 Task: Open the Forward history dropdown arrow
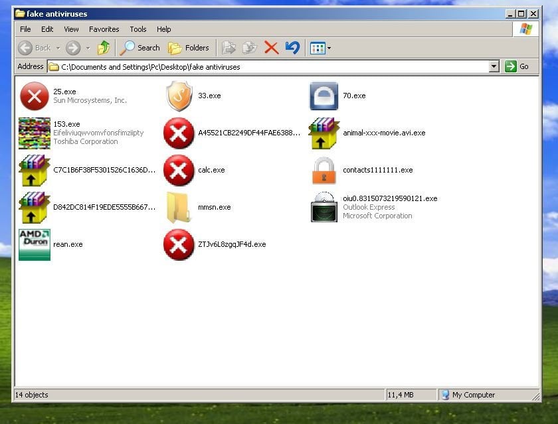[x=88, y=48]
